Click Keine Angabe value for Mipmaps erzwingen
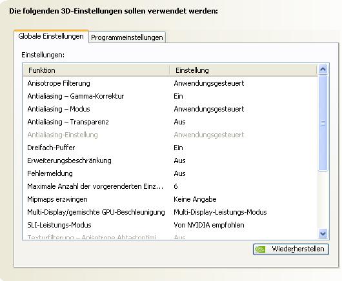 point(195,199)
